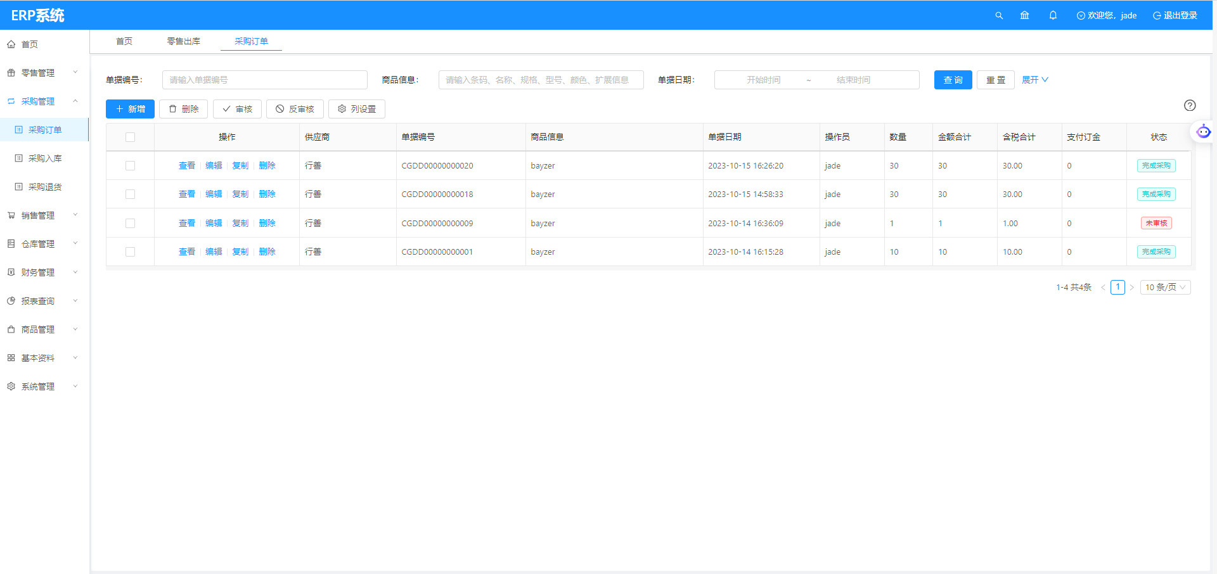Expand the 仓库管理 menu chevron
1217x574 pixels.
(75, 243)
